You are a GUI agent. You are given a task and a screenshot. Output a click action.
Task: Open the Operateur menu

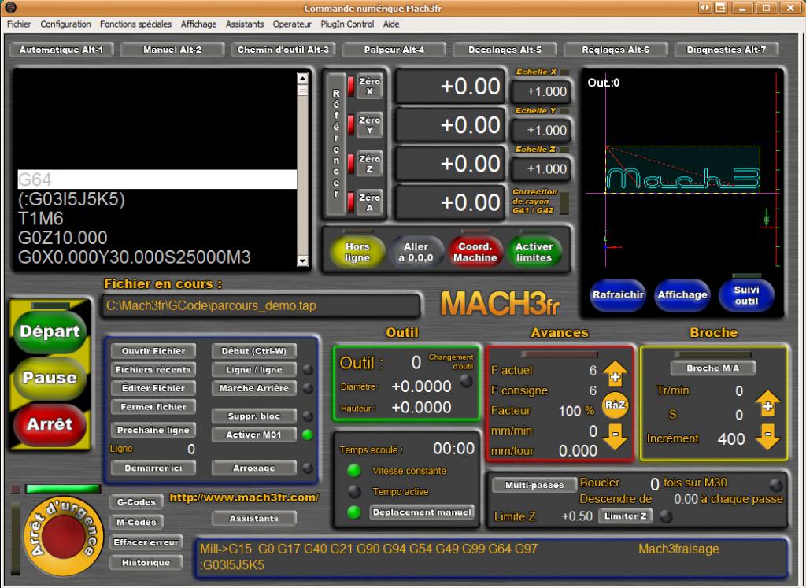click(x=292, y=24)
